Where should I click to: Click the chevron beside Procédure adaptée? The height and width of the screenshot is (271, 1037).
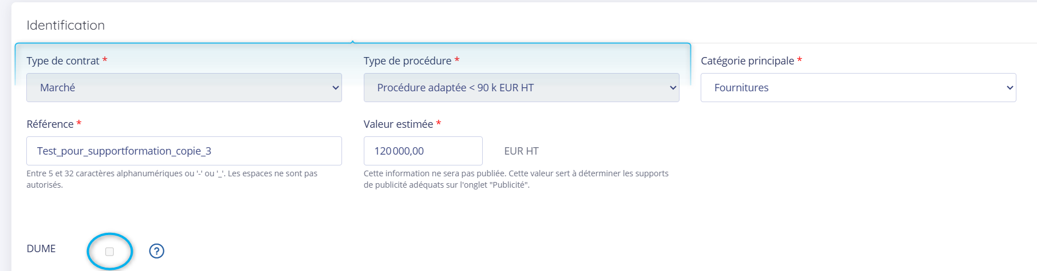(x=673, y=88)
